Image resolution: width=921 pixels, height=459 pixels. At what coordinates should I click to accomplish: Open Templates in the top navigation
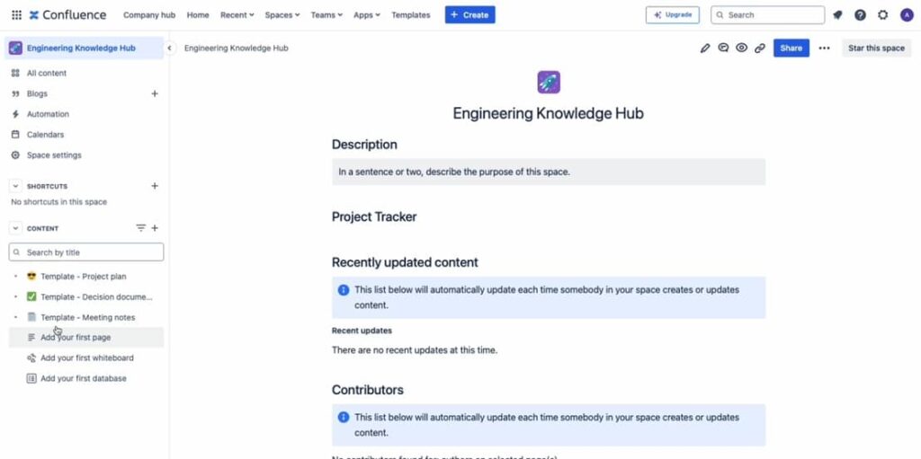[x=410, y=15]
